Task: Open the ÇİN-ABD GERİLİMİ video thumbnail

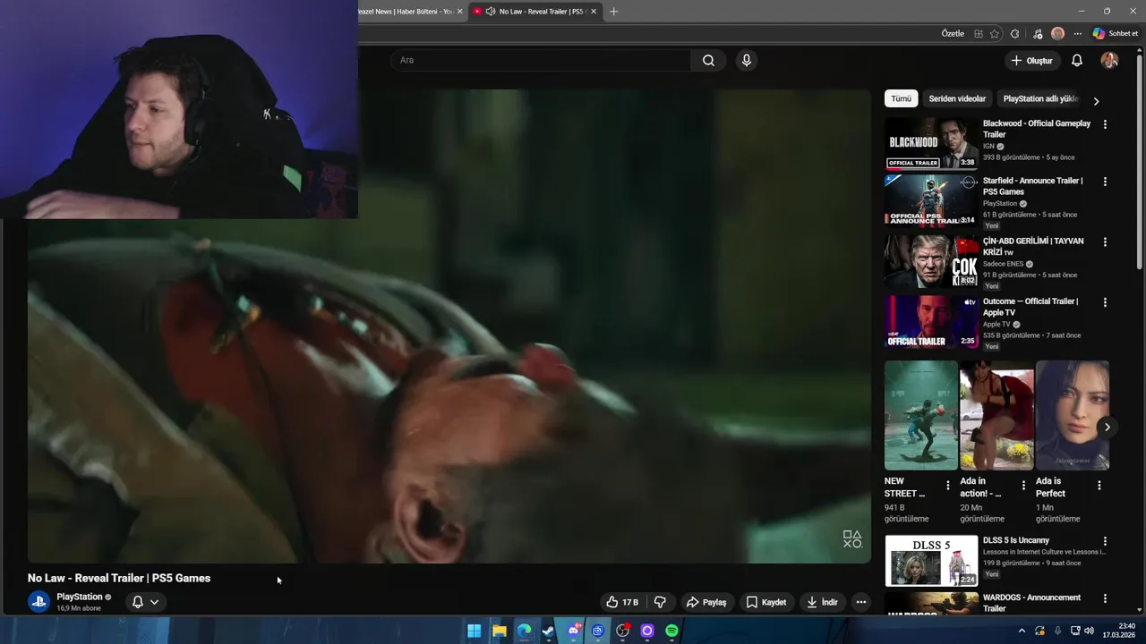Action: (x=931, y=261)
